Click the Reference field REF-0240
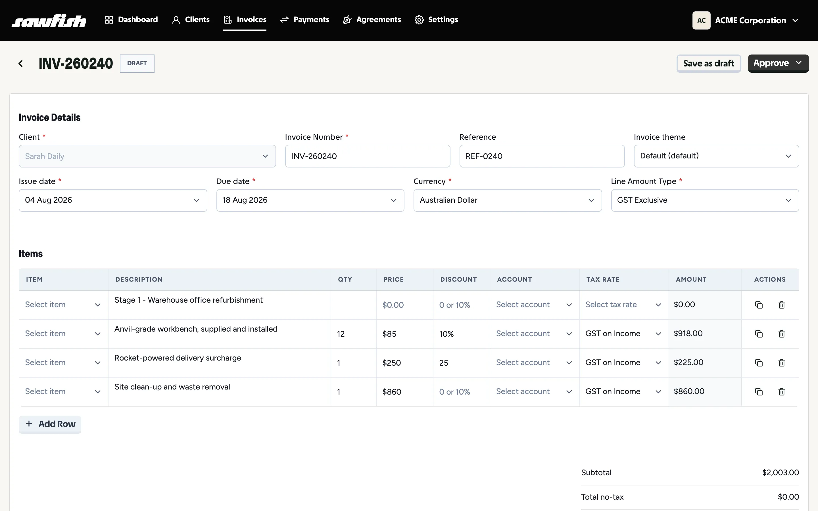The image size is (818, 511). (542, 156)
